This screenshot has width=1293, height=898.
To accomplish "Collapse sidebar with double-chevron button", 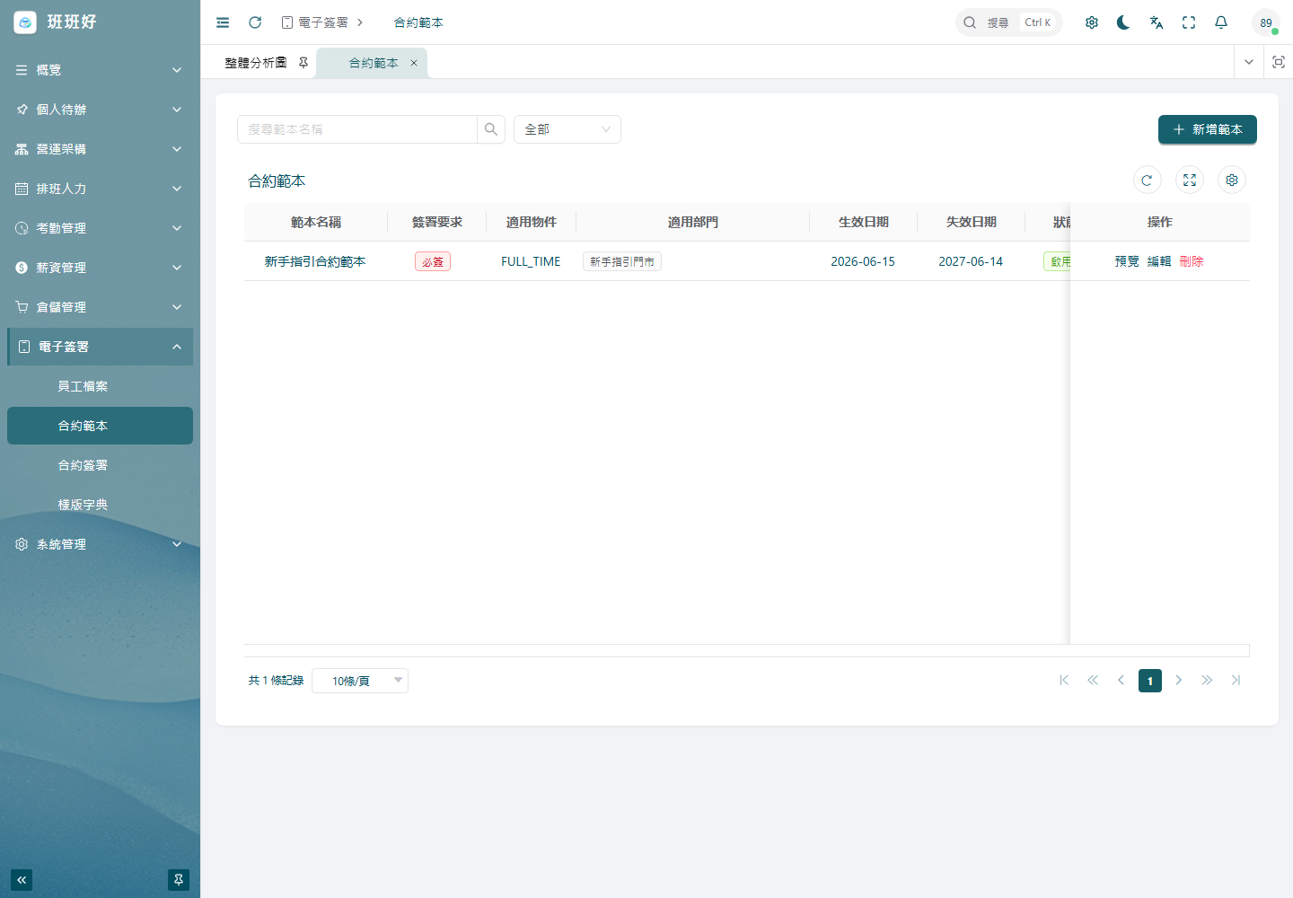I will [x=22, y=880].
